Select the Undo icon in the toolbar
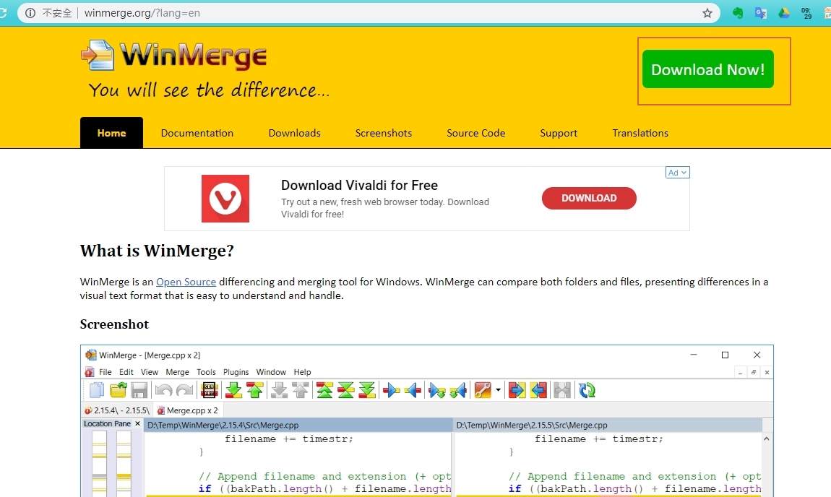The height and width of the screenshot is (497, 831). pyautogui.click(x=164, y=390)
